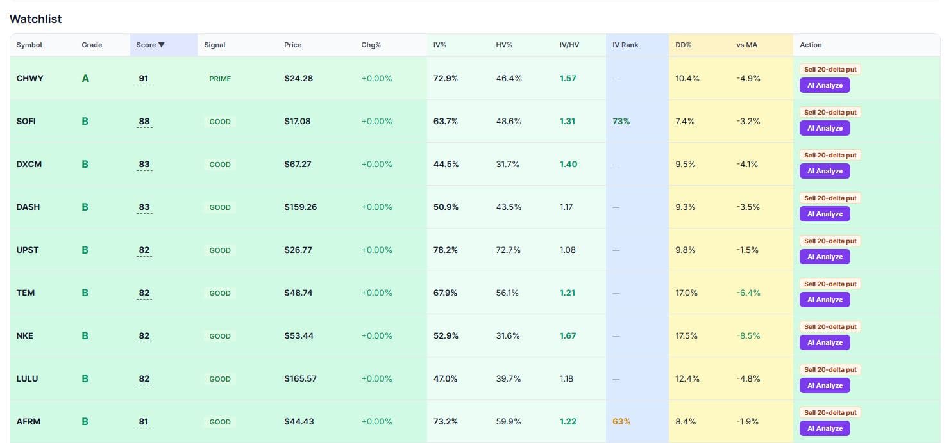The height and width of the screenshot is (443, 951).
Task: Sort by the Symbol column header
Action: click(29, 45)
